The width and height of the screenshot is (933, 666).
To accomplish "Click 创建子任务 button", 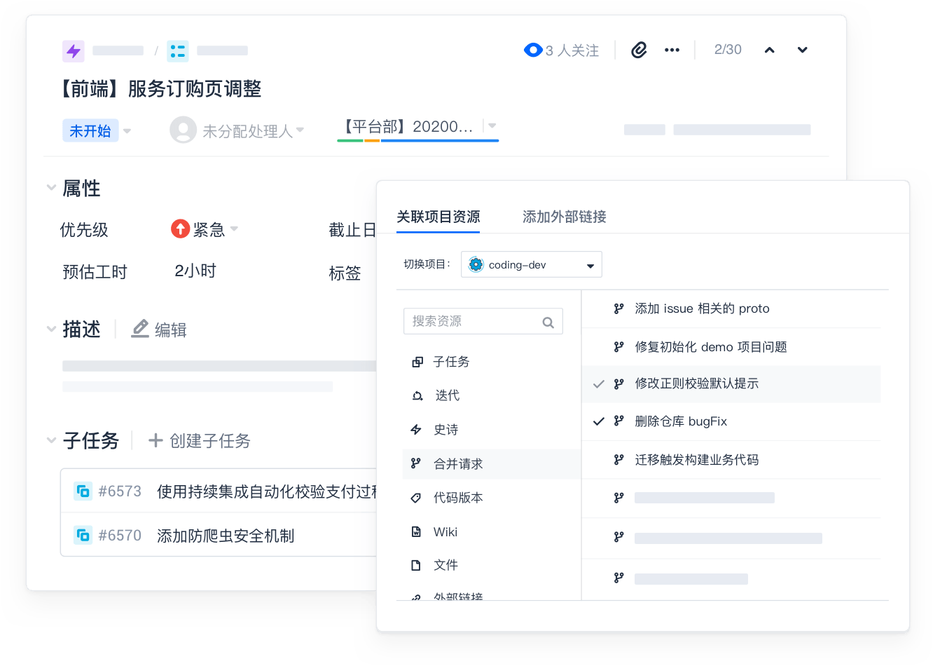I will click(200, 441).
